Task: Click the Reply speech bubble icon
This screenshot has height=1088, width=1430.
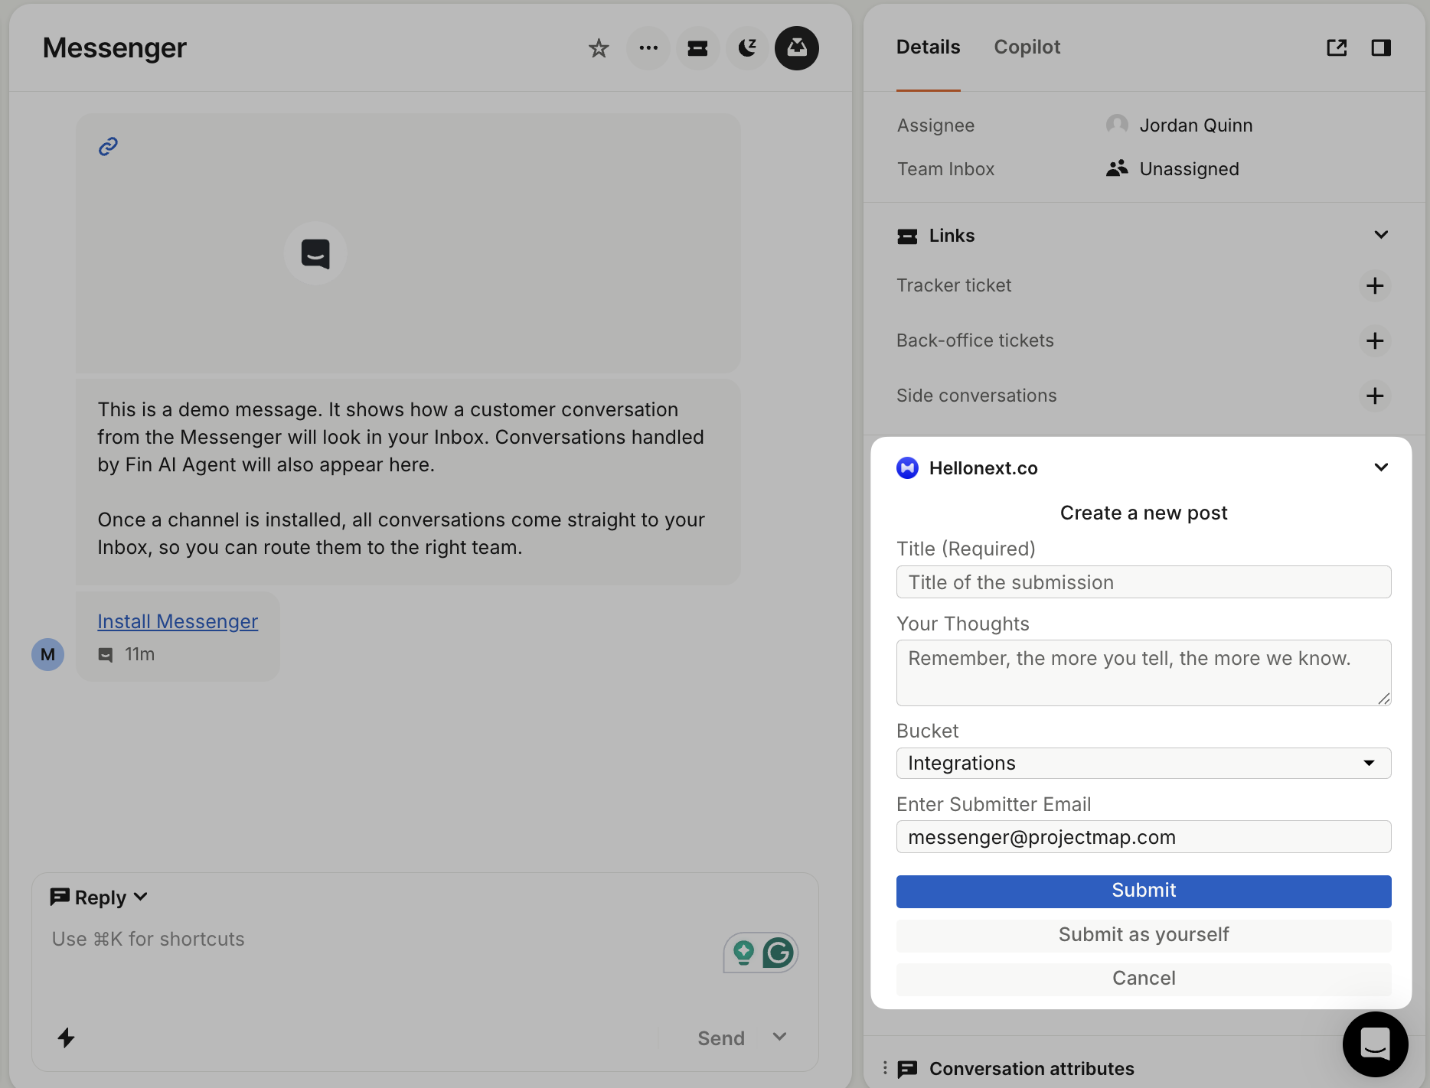Action: pyautogui.click(x=60, y=896)
